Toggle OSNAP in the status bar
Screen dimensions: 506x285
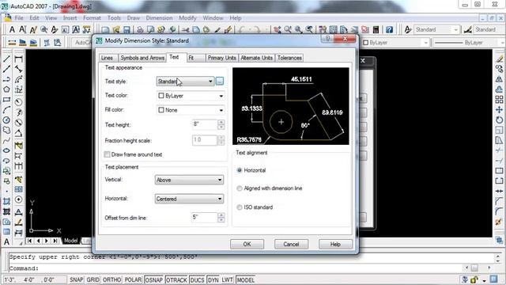click(x=153, y=279)
